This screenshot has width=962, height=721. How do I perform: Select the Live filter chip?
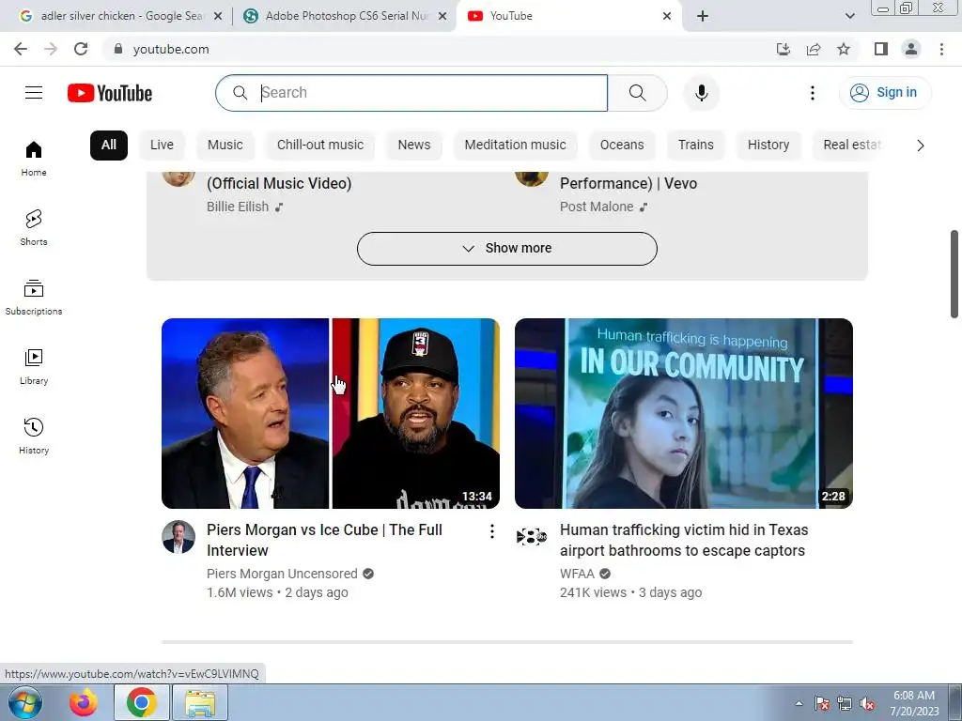click(x=162, y=146)
